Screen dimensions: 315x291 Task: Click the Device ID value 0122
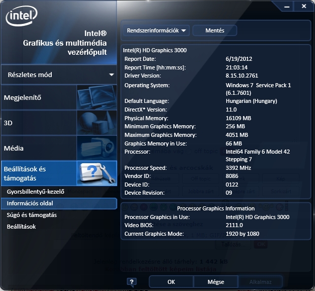point(232,185)
